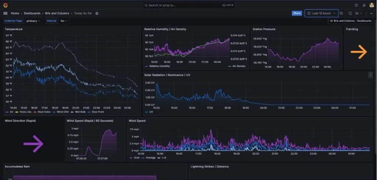Image resolution: width=377 pixels, height=180 pixels.
Task: Toggle Air Density series in humidity legend
Action: 238,66
